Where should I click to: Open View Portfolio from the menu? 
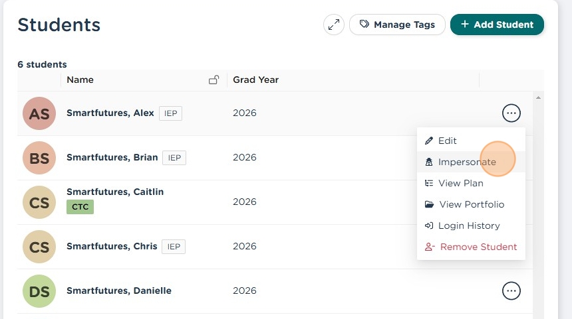[x=471, y=204]
